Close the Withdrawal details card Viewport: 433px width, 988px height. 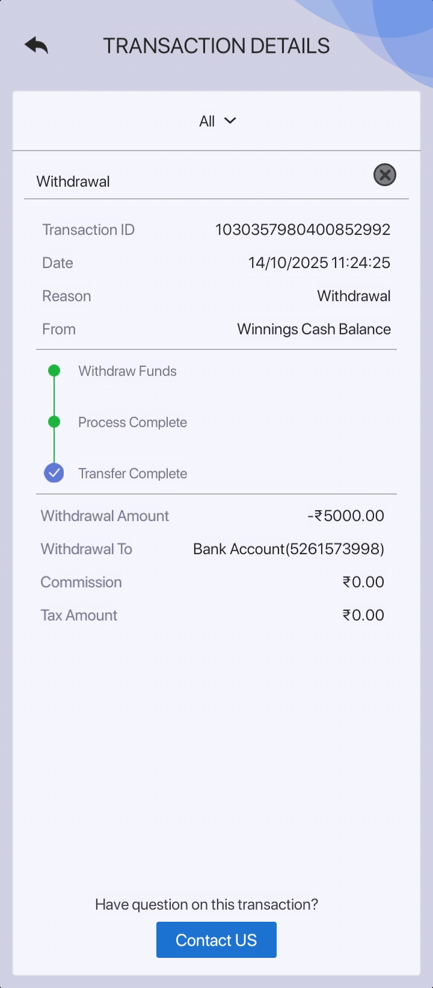385,175
